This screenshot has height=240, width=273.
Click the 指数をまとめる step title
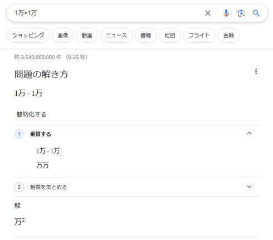tap(48, 187)
